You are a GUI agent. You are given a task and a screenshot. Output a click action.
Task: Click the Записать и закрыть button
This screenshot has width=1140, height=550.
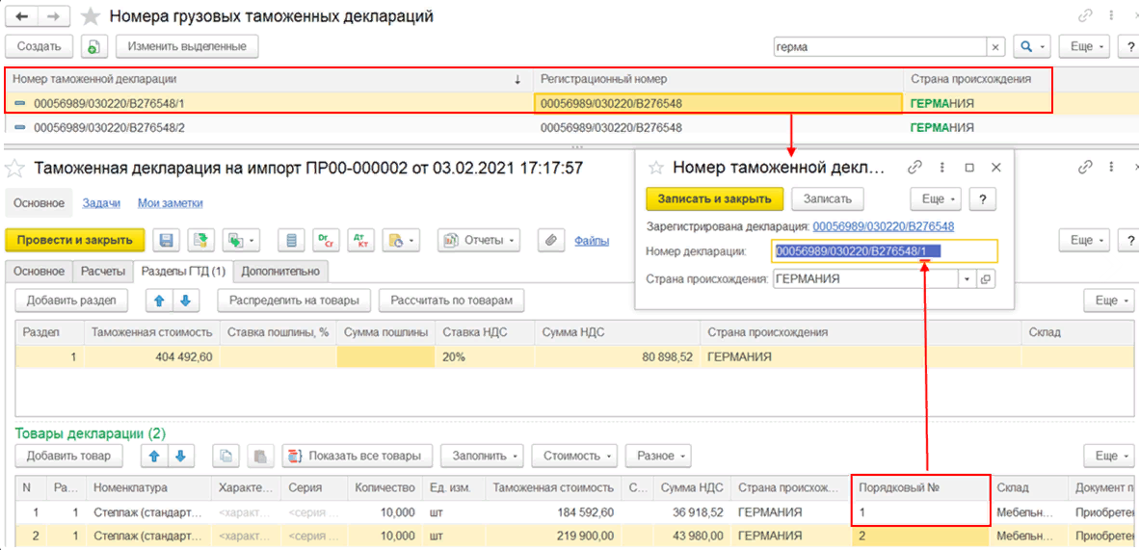714,198
